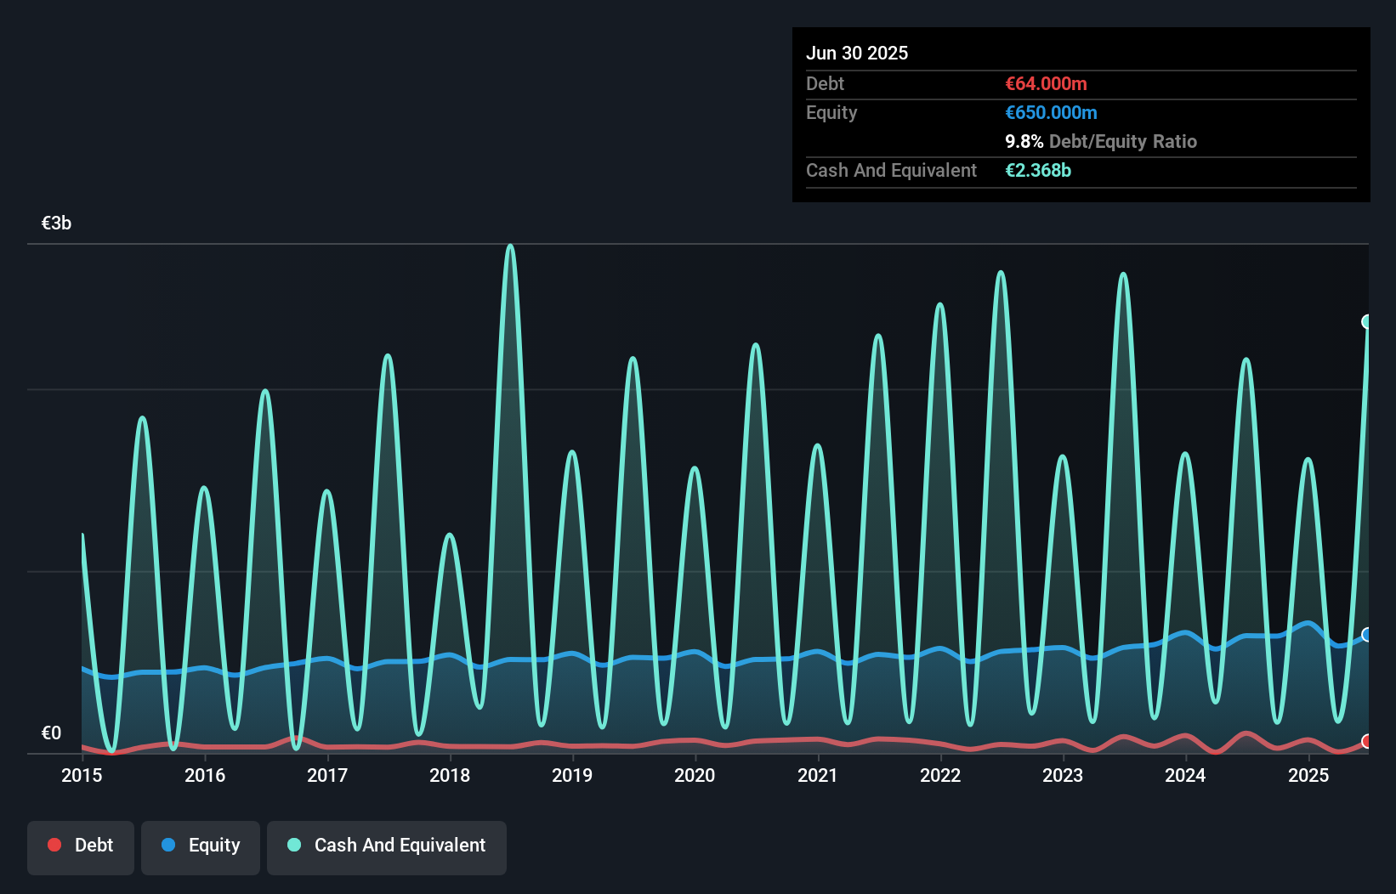This screenshot has width=1396, height=894.
Task: Click the blue Equity endpoint marker
Action: click(x=1367, y=635)
